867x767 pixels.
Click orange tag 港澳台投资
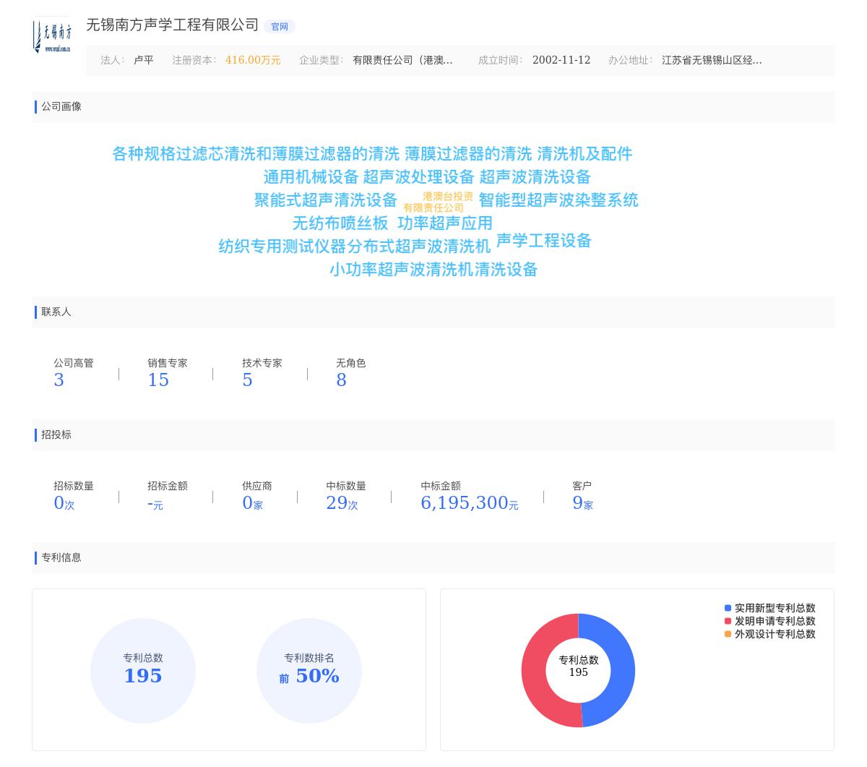pos(448,197)
